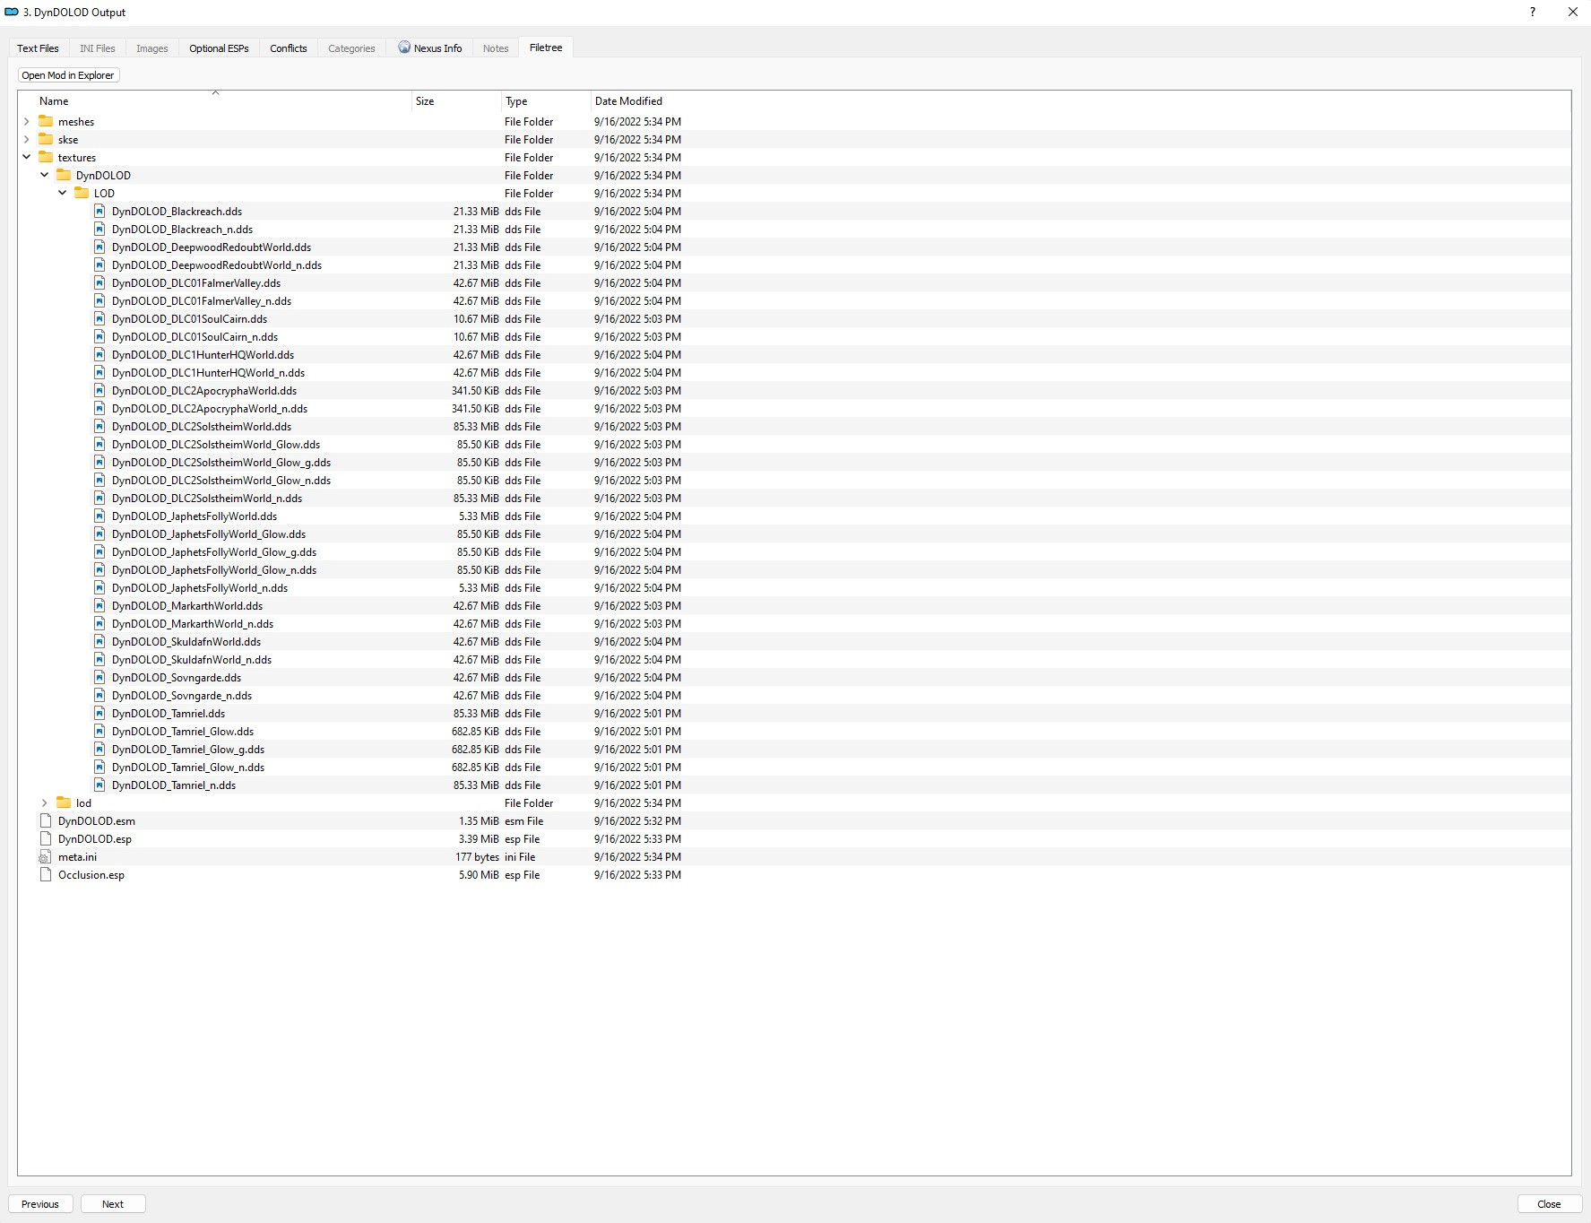The image size is (1591, 1223).
Task: Select DynDOLOD_JaphetsFollyWorld_Glow_g.dds file name
Action: [214, 551]
